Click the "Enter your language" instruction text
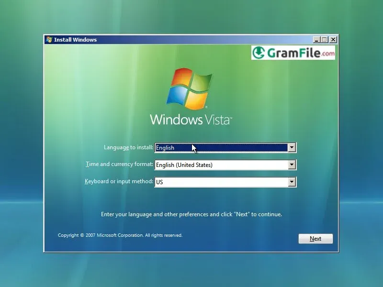Screen dimensions: 383x287 pos(191,214)
